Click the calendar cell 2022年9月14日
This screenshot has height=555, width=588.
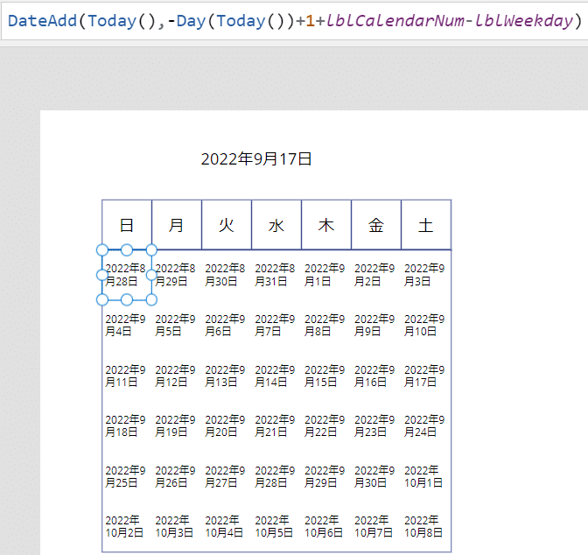pyautogui.click(x=276, y=376)
